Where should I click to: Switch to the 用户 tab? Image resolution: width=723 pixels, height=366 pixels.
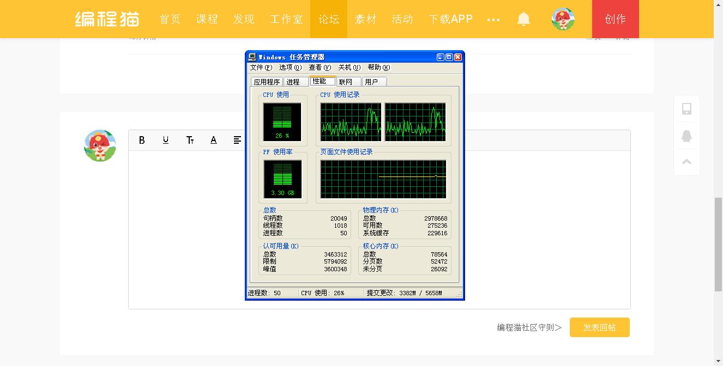coord(374,82)
